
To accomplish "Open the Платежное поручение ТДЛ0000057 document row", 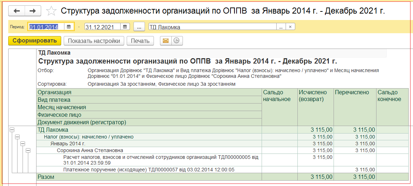I will 149,170.
